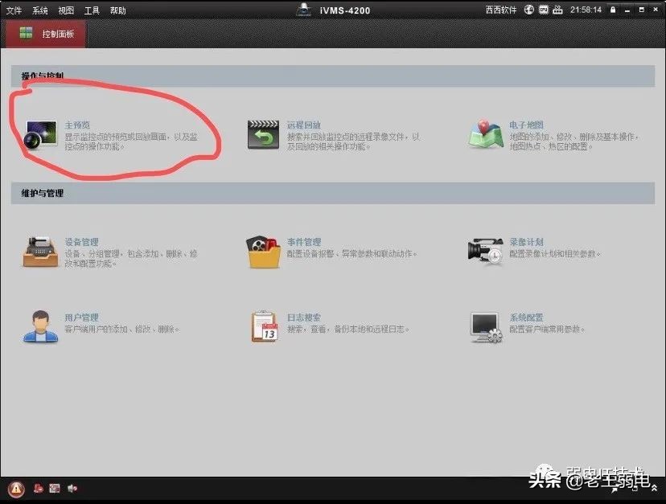This screenshot has width=666, height=504.
Task: Switch to the 控制面板 tab
Action: 44,35
